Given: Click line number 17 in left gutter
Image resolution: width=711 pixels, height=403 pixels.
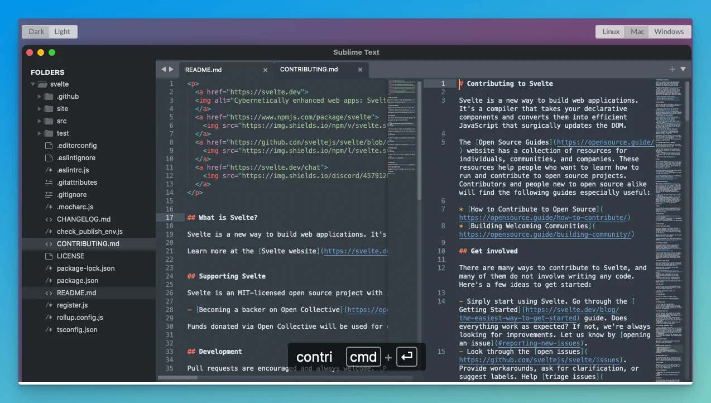Looking at the screenshot, I should pos(170,218).
